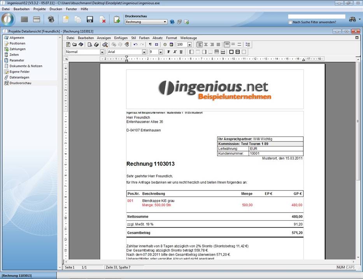
Task: Open the Einfügen menu in editor
Action: coord(121,38)
